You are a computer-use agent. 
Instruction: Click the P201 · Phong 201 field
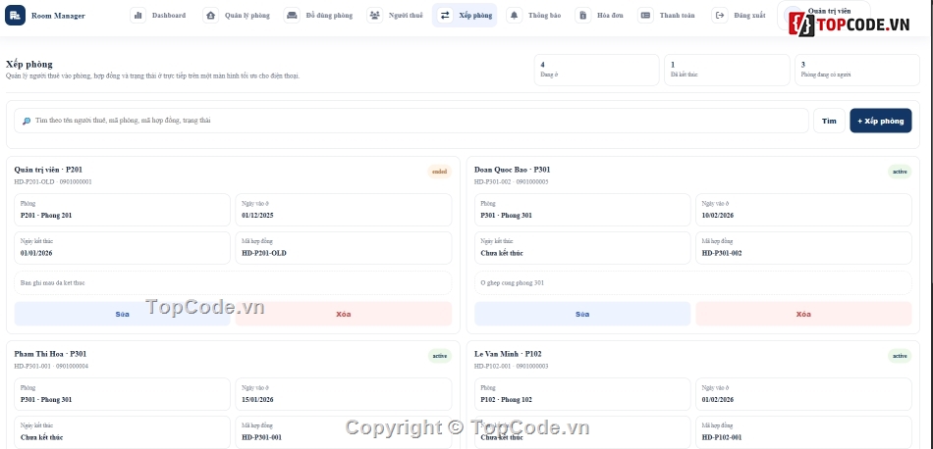point(122,210)
